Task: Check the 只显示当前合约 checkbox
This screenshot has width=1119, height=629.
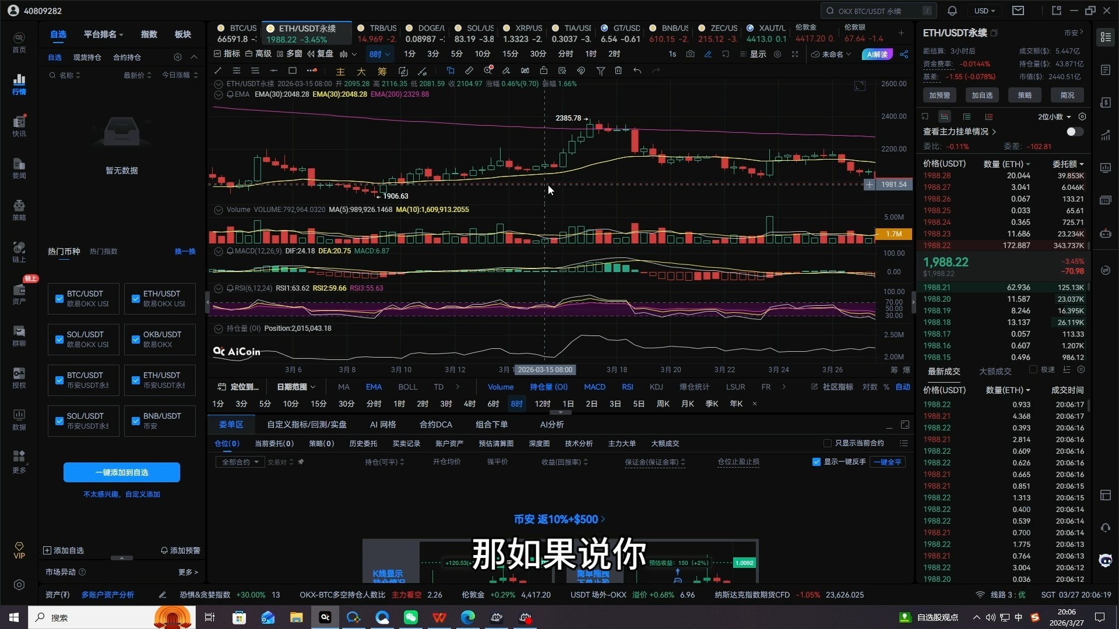Action: pyautogui.click(x=827, y=443)
